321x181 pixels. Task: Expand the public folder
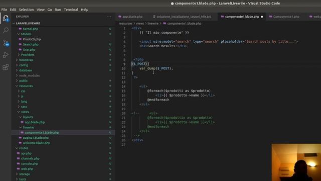pos(24,80)
